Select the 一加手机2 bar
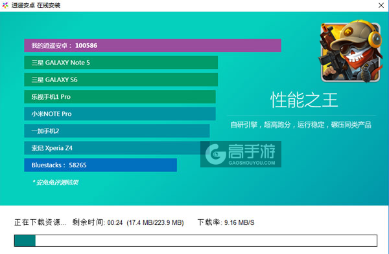 point(117,131)
